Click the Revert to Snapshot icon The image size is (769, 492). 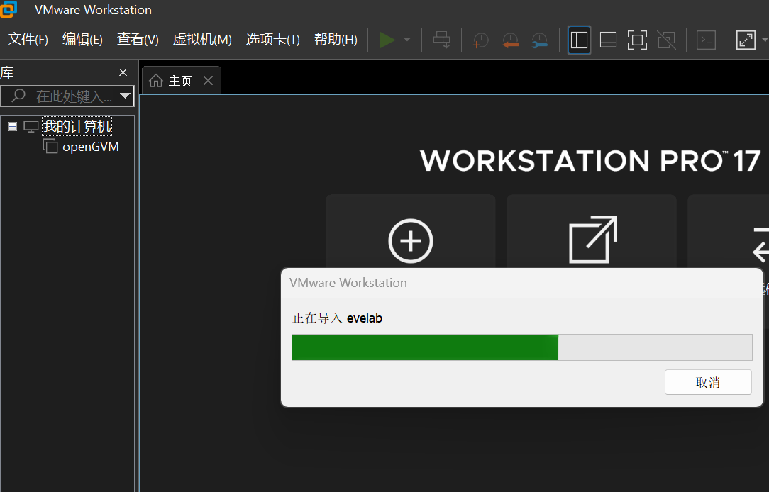pos(510,40)
